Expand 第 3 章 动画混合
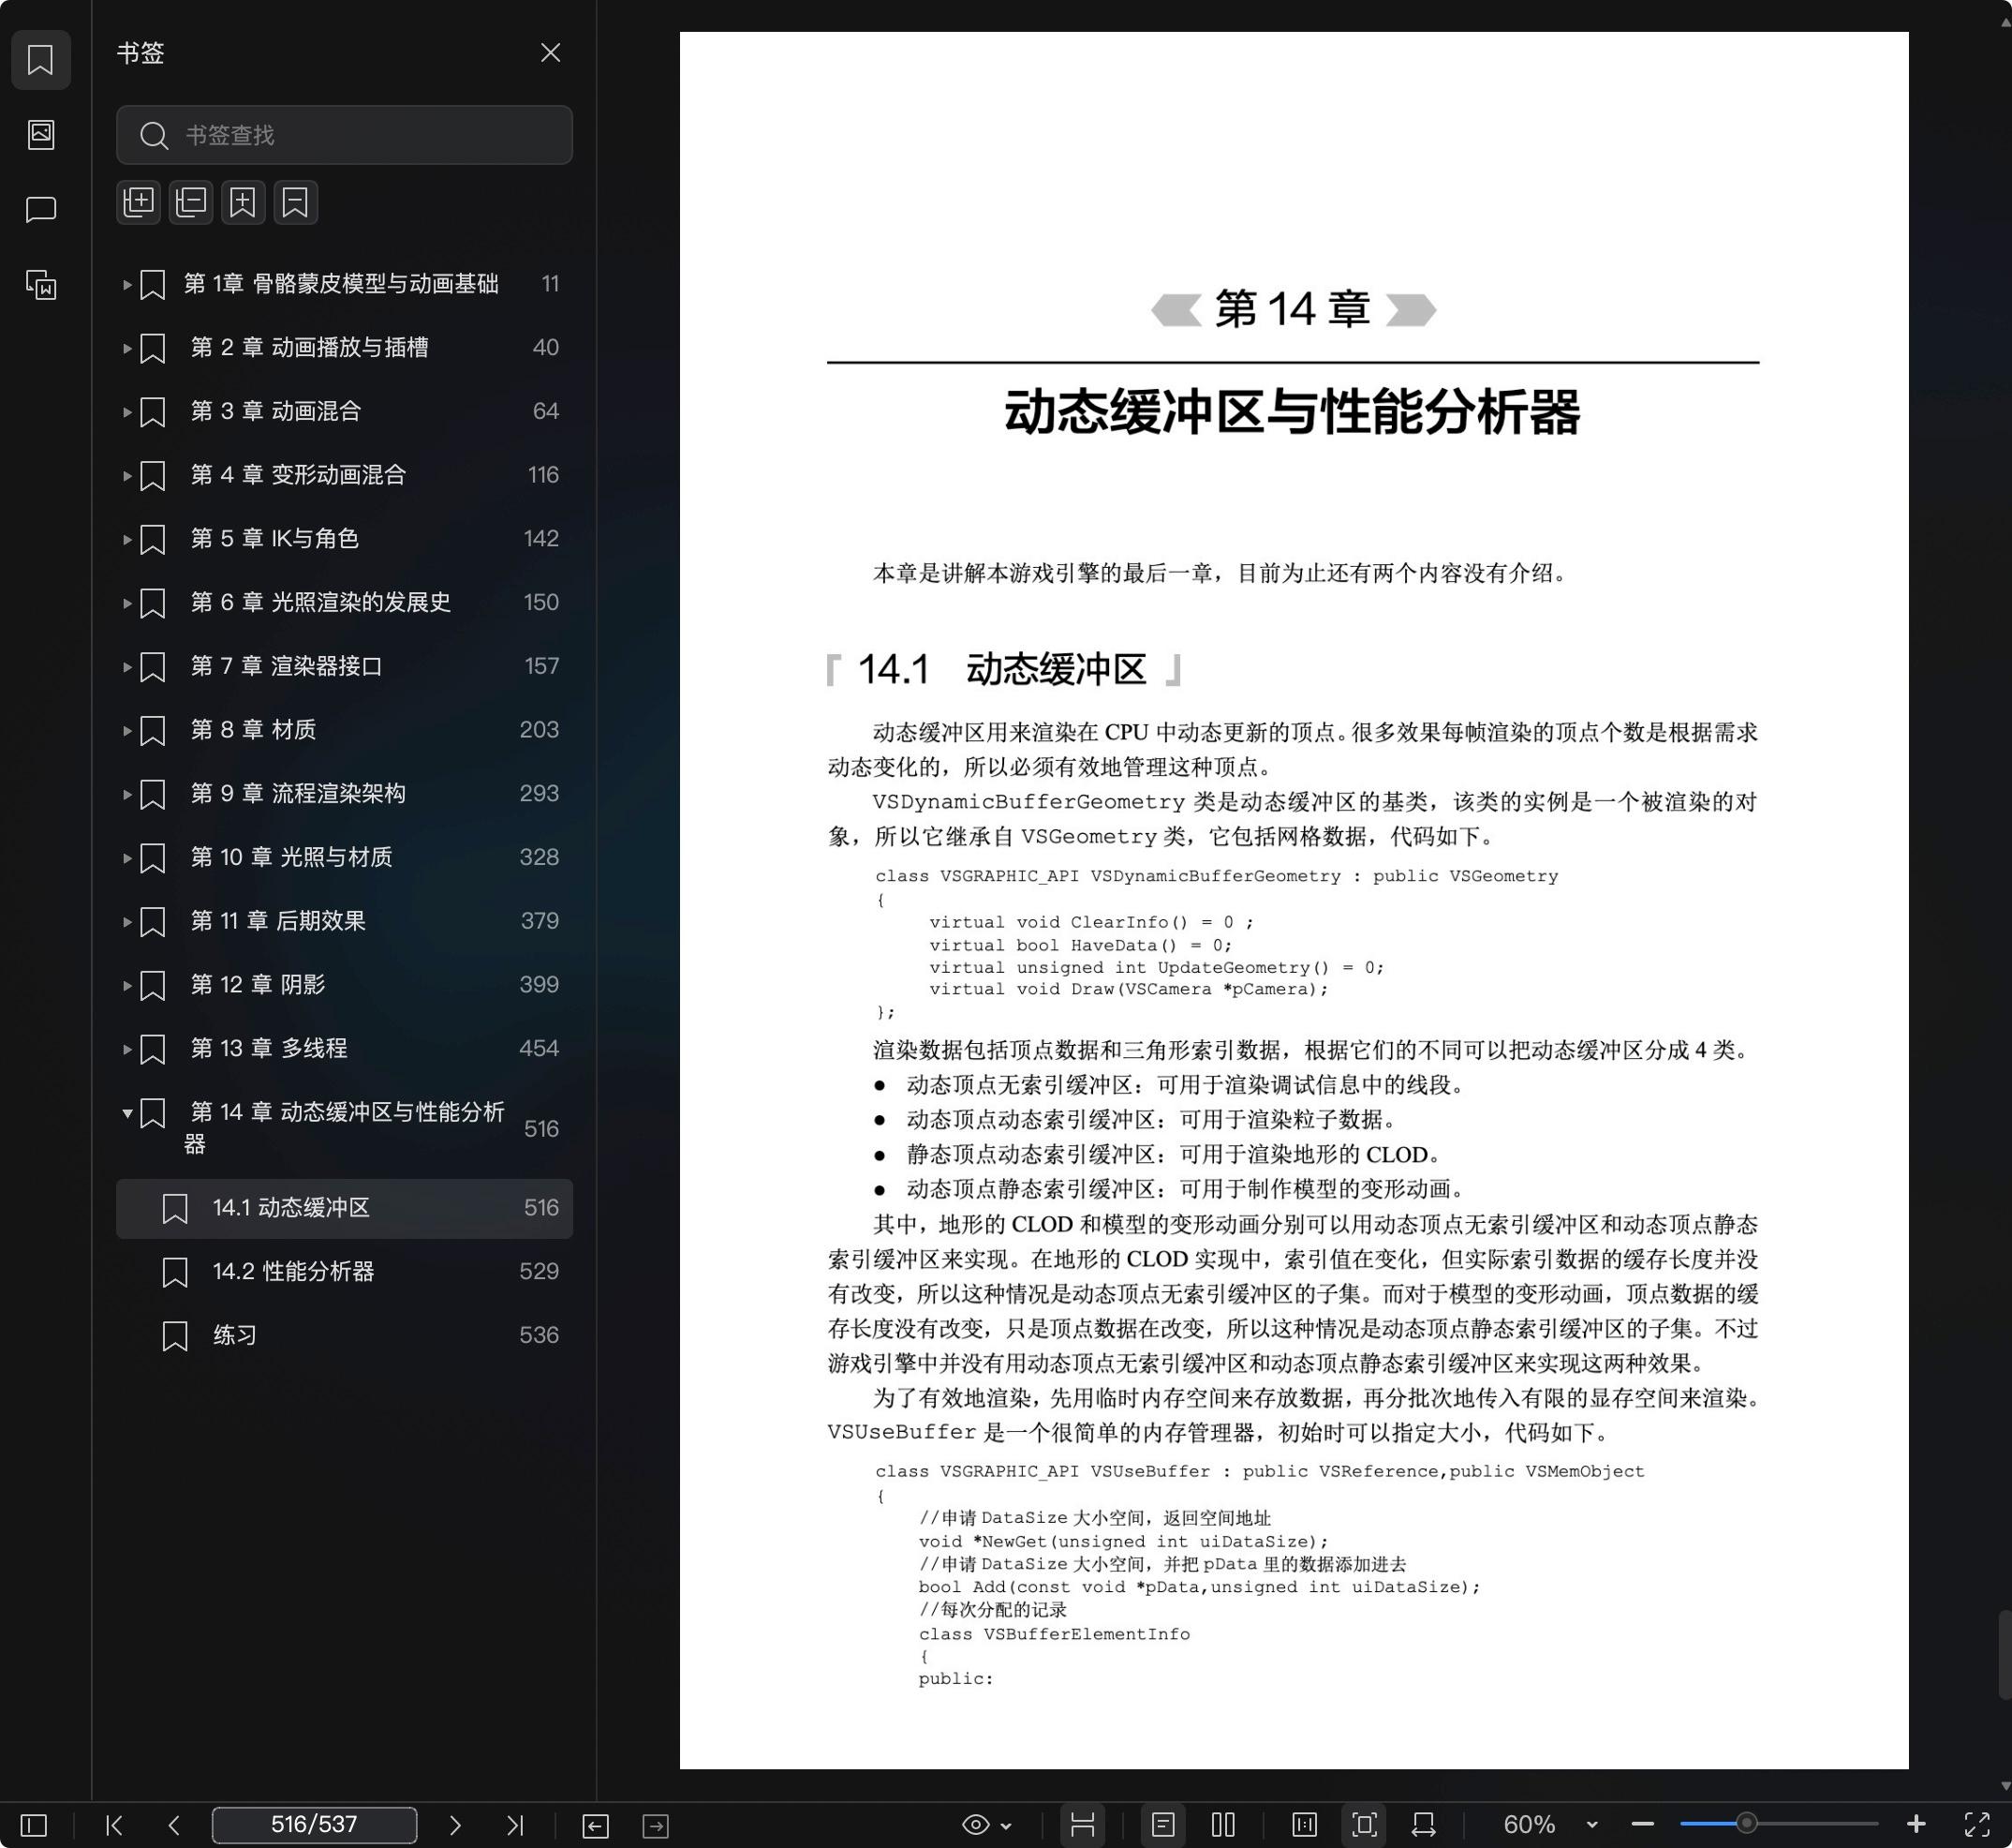The height and width of the screenshot is (1848, 2012). coord(127,412)
